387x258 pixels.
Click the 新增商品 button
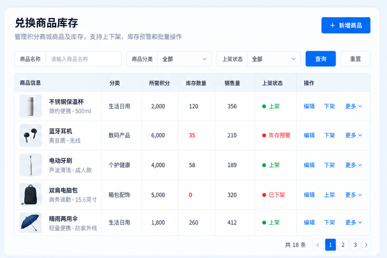(346, 25)
